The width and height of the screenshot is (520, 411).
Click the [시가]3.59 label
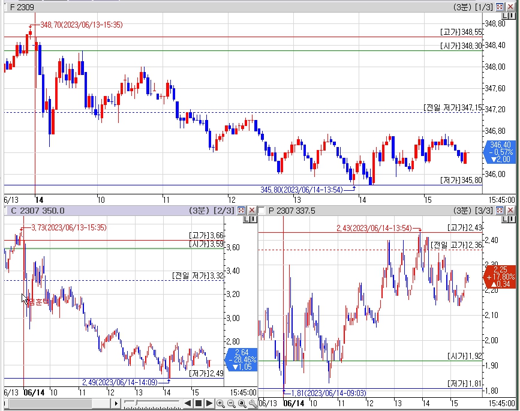point(206,244)
